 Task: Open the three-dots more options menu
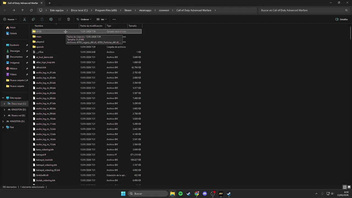pos(114,19)
